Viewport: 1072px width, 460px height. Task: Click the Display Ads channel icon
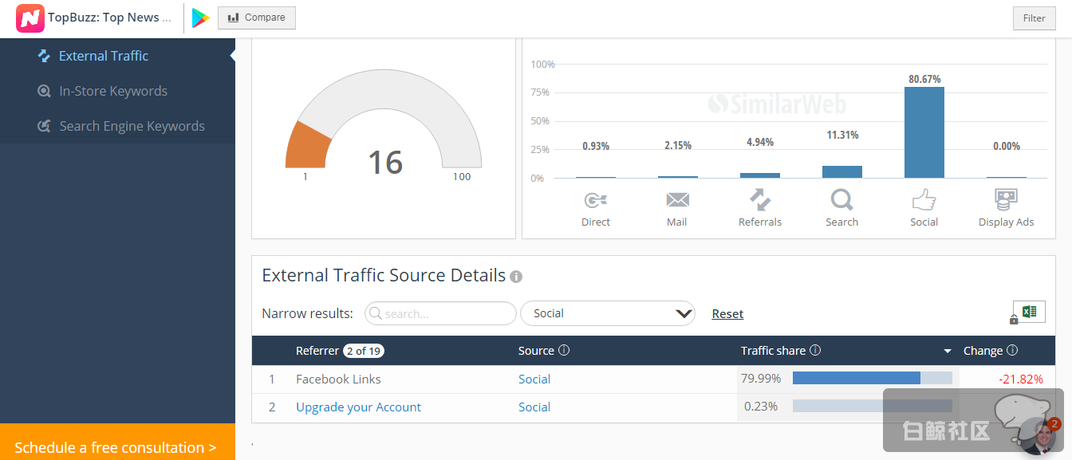1006,199
